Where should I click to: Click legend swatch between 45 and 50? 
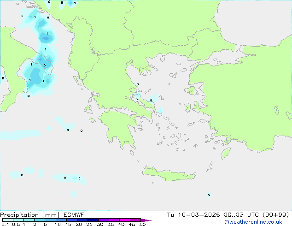point(135,220)
